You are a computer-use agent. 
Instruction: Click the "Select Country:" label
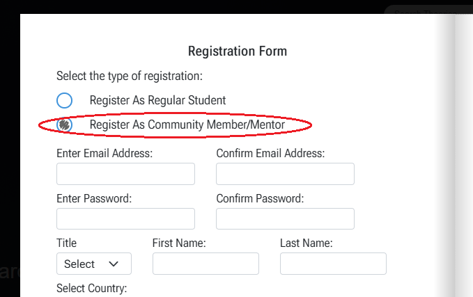[91, 288]
